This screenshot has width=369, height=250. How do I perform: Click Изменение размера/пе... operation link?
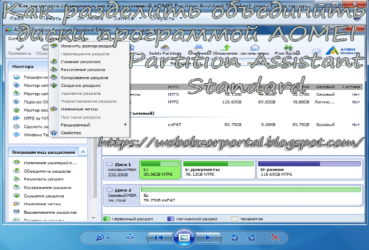(x=50, y=163)
